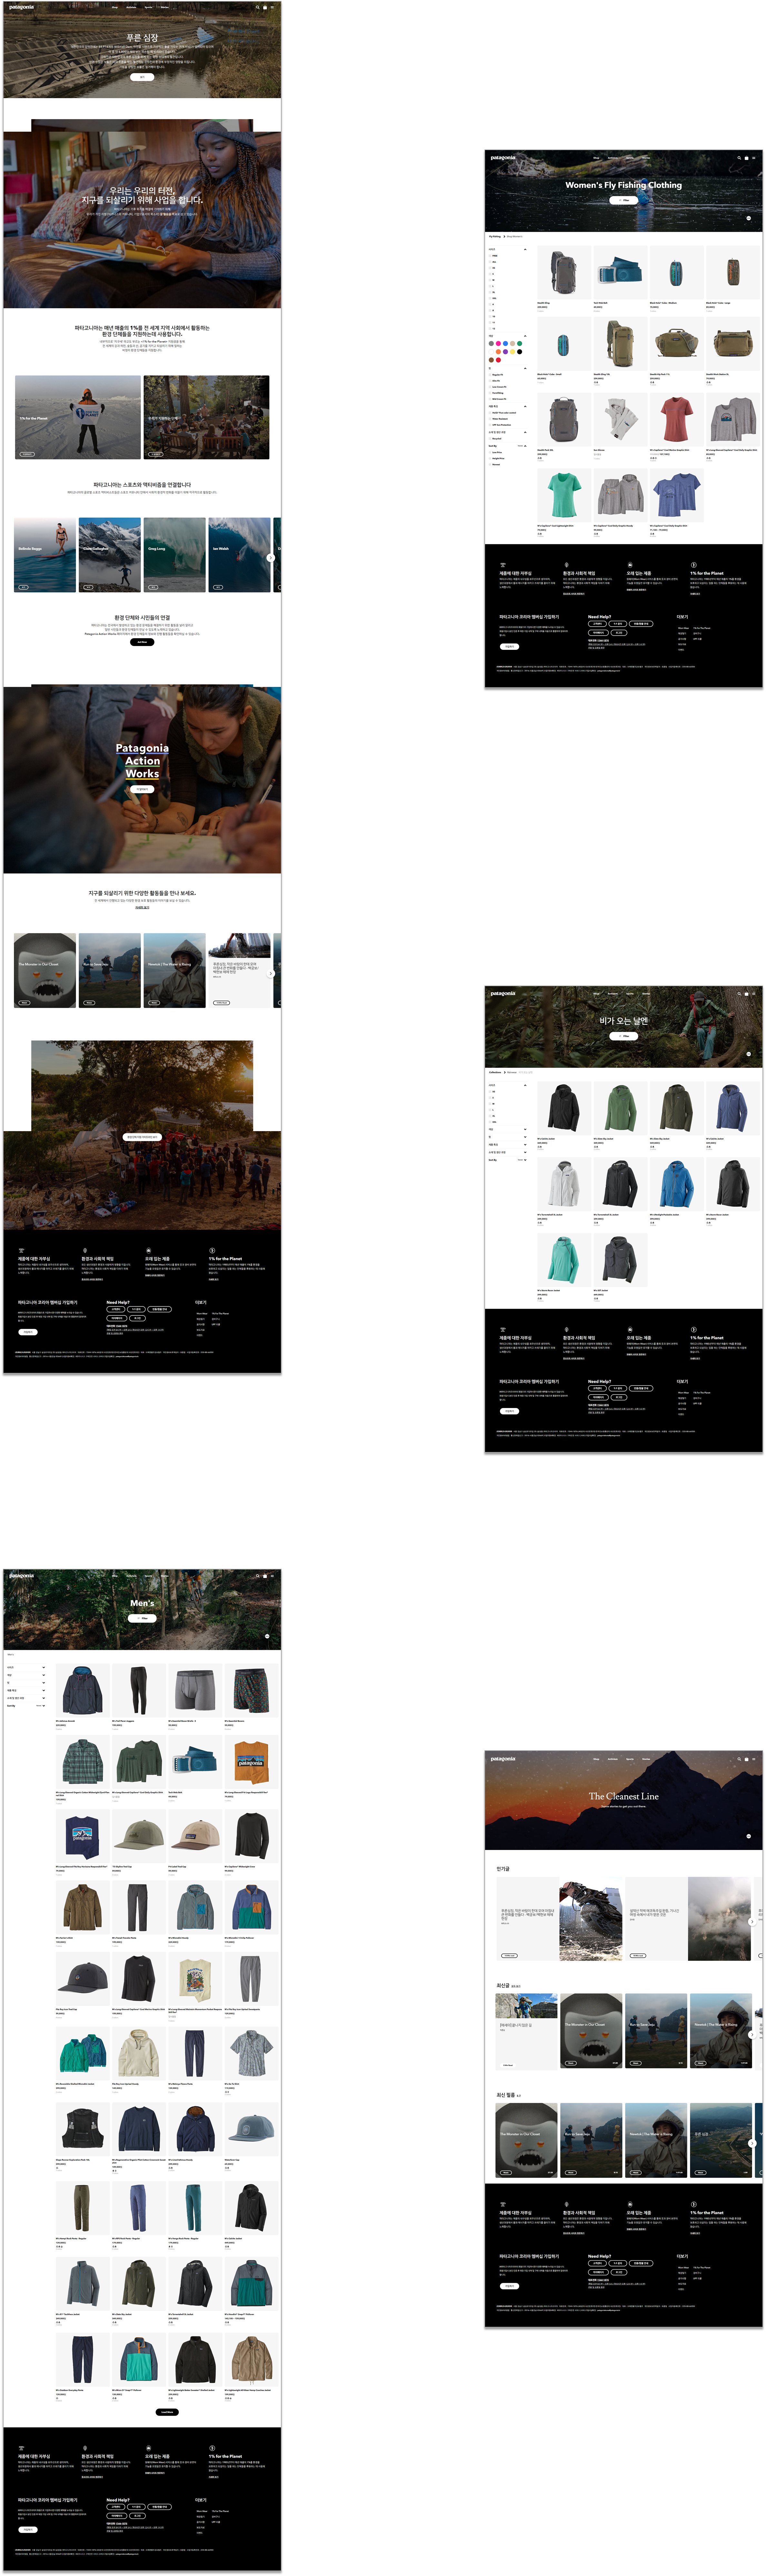Expand 색상 filter on Men's page
This screenshot has width=766, height=2576.
44,1675
